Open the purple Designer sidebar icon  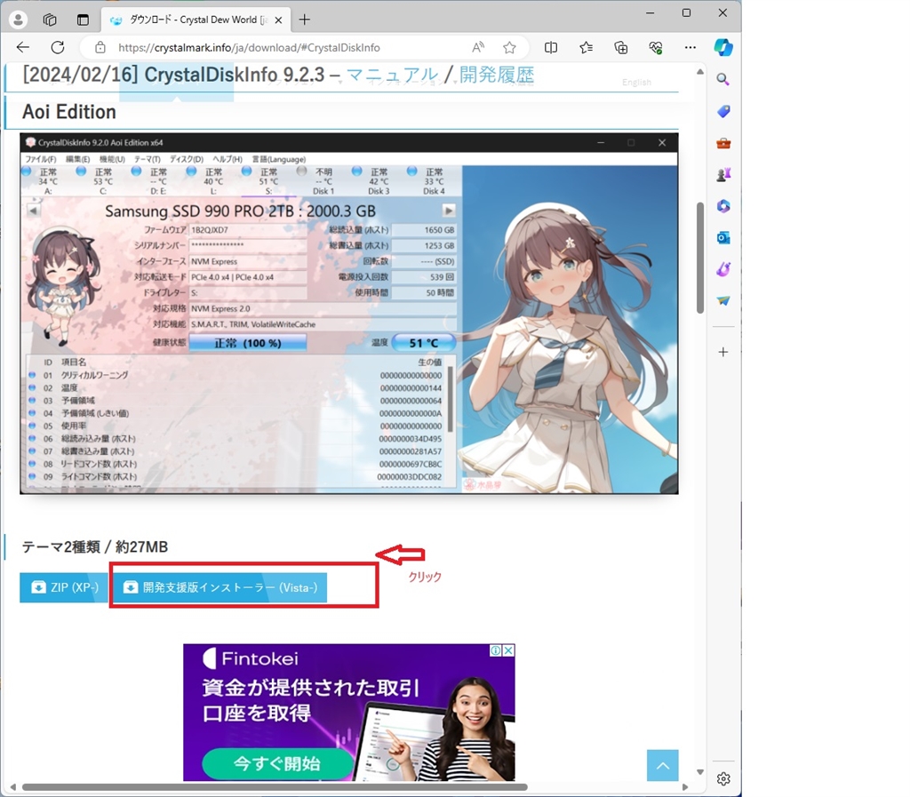pyautogui.click(x=723, y=269)
